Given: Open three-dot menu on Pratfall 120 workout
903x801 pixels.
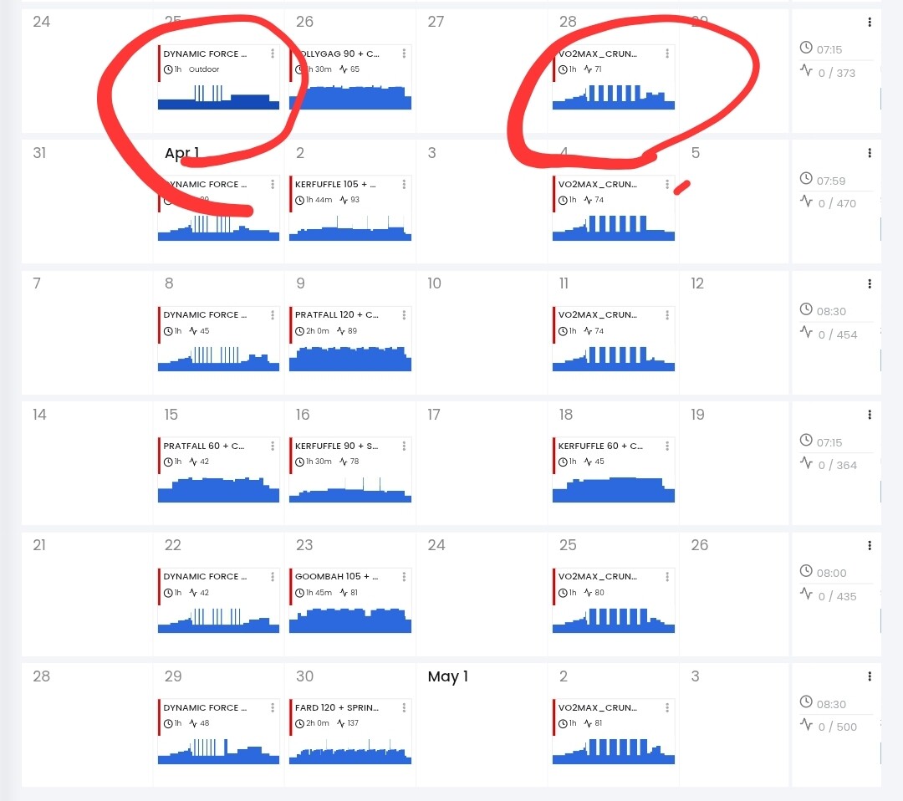Looking at the screenshot, I should pos(405,315).
